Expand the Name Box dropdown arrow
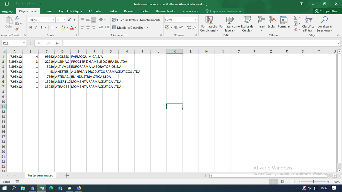The height and width of the screenshot is (192, 342). click(24, 43)
